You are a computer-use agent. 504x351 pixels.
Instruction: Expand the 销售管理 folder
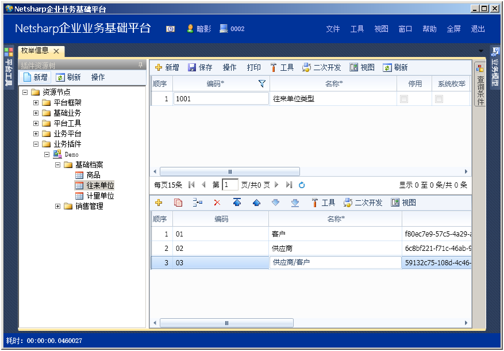pos(57,206)
